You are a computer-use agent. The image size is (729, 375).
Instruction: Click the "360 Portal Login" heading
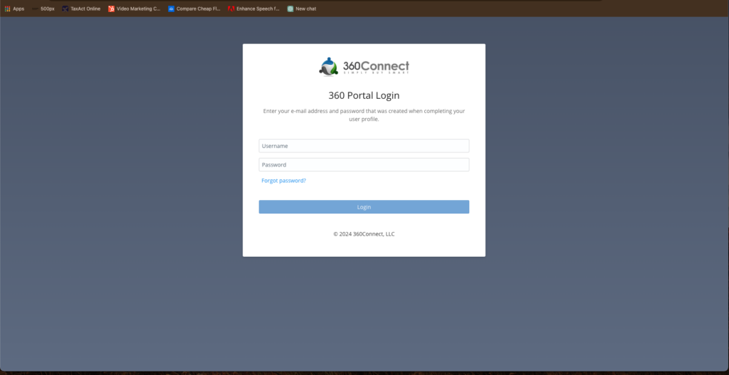tap(364, 95)
